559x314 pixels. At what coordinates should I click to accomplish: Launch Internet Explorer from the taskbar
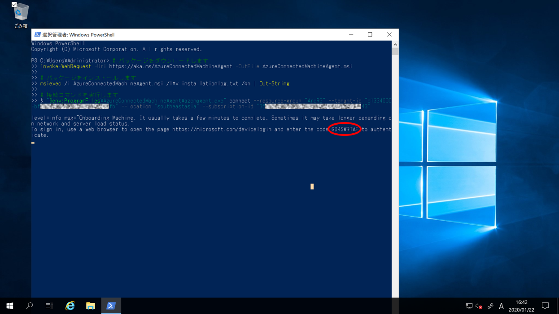pyautogui.click(x=70, y=306)
